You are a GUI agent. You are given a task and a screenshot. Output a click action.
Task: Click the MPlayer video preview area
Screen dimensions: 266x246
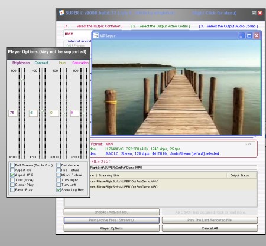(x=177, y=87)
